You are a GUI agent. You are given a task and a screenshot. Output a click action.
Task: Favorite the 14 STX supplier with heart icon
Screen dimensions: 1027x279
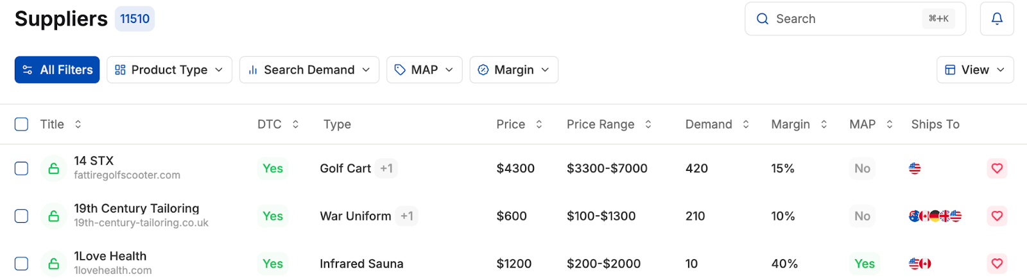click(997, 168)
